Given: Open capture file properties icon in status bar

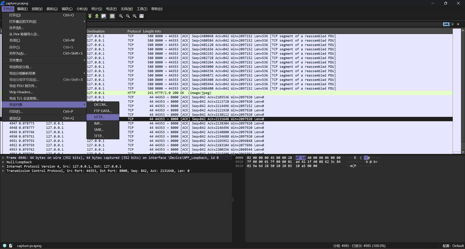Looking at the screenshot, I should [11, 246].
